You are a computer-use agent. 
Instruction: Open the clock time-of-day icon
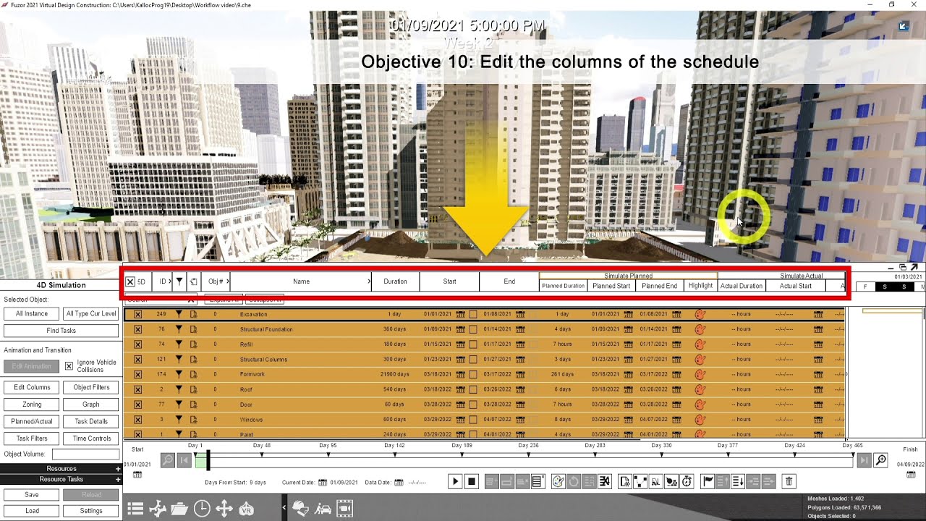tap(202, 509)
